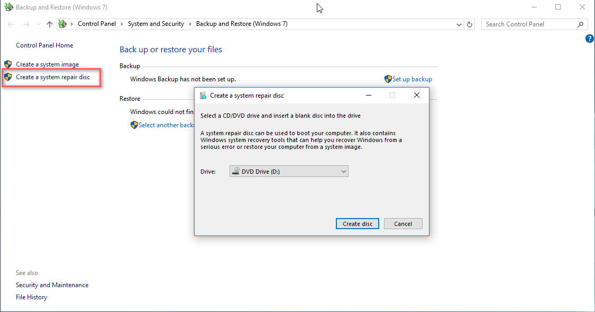
Task: Click the shield icon next to Set up backup
Action: pyautogui.click(x=388, y=79)
